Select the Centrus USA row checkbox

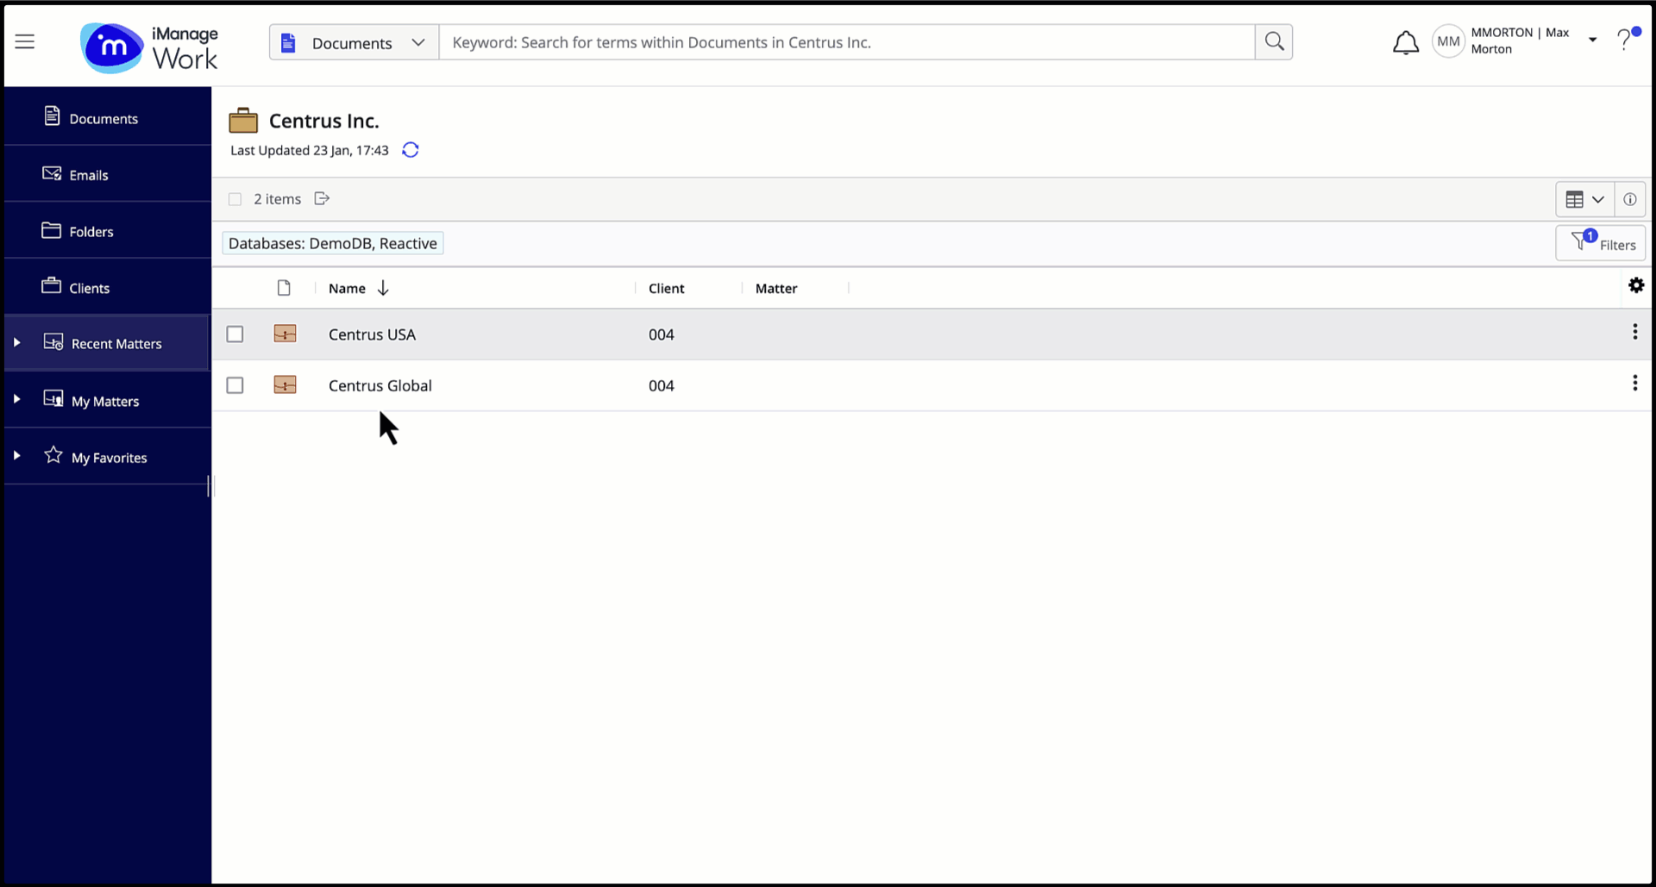click(235, 334)
